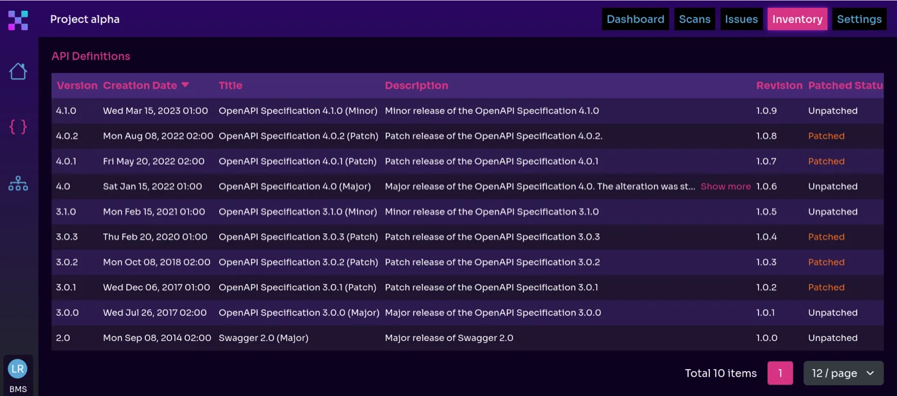Open the Settings tab
The height and width of the screenshot is (396, 897).
point(859,19)
